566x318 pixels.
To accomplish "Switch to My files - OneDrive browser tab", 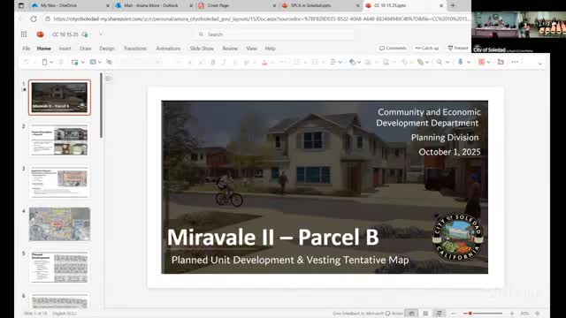I will point(71,5).
